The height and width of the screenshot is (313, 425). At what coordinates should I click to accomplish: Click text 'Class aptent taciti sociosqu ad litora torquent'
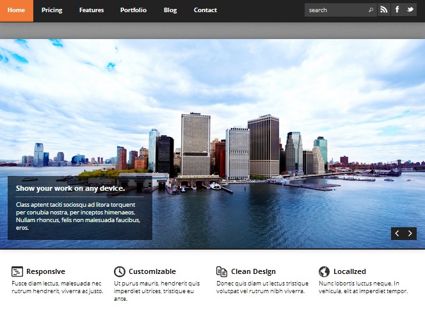pos(76,205)
